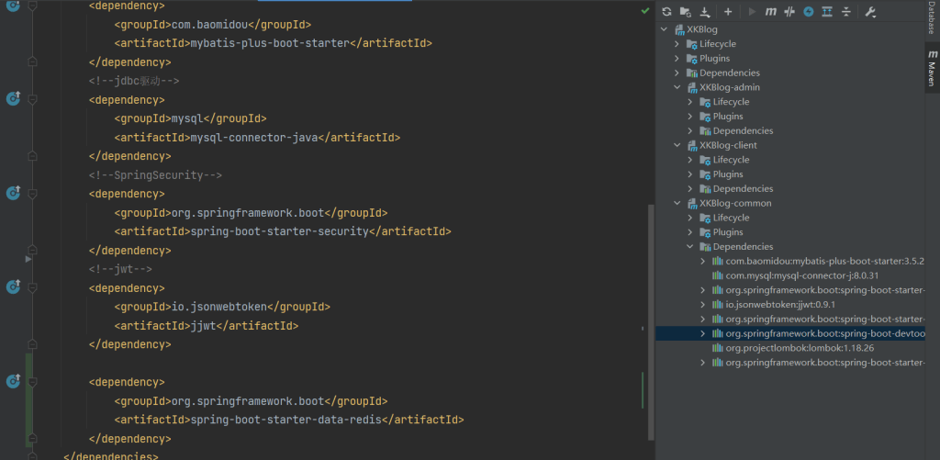This screenshot has width=940, height=460.
Task: Click spring-boot-starter-data-redis artifactId text
Action: pyautogui.click(x=285, y=420)
